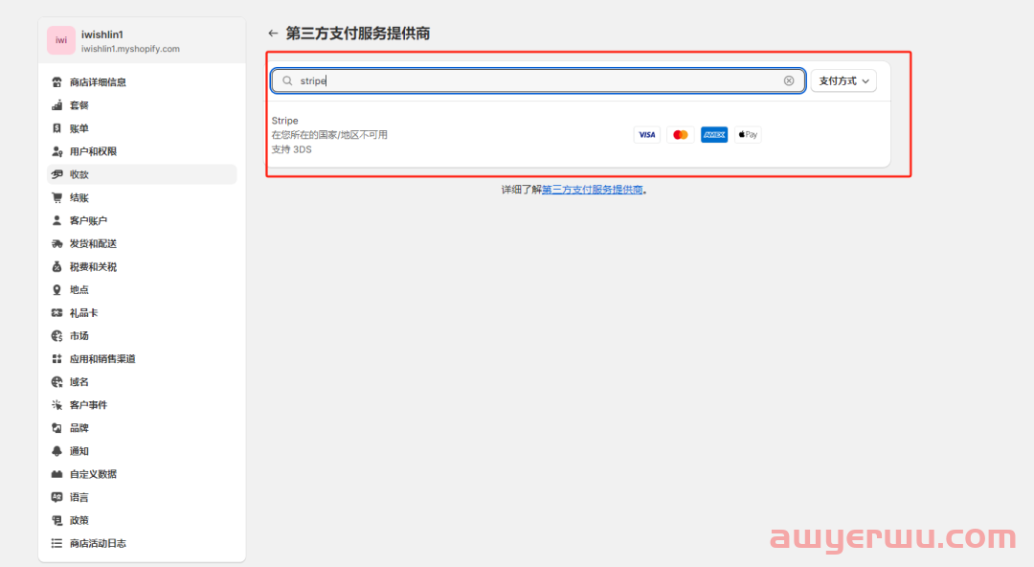Click the payment icon next to 收款
The image size is (1034, 567).
click(56, 174)
